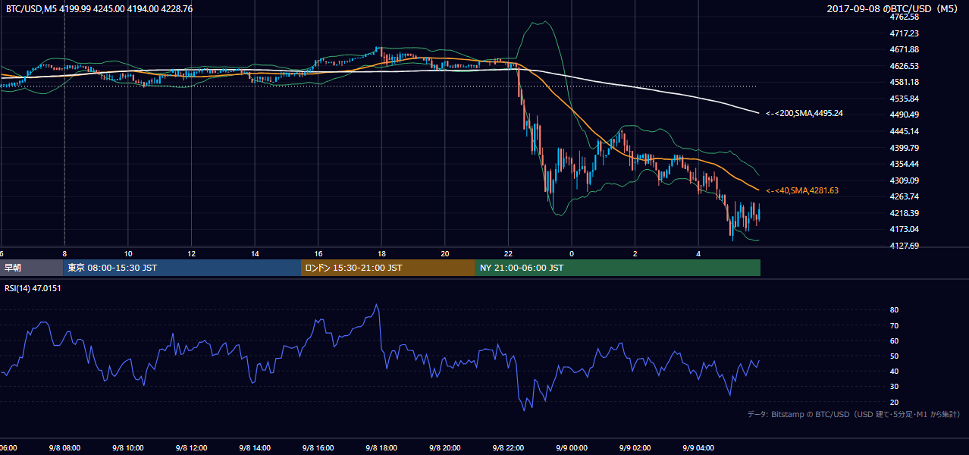Click hour tick 0 under the price chart
The image size is (969, 455).
click(x=572, y=253)
